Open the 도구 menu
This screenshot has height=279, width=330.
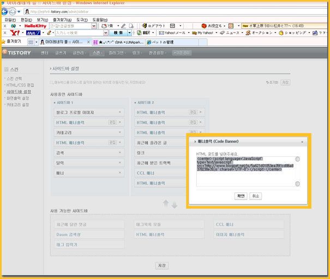(x=82, y=20)
